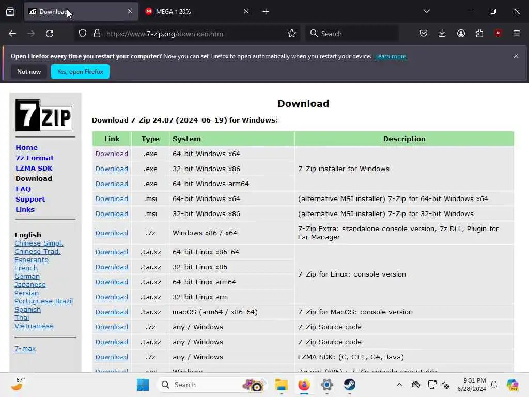Open Settings gear app in taskbar

pyautogui.click(x=327, y=385)
